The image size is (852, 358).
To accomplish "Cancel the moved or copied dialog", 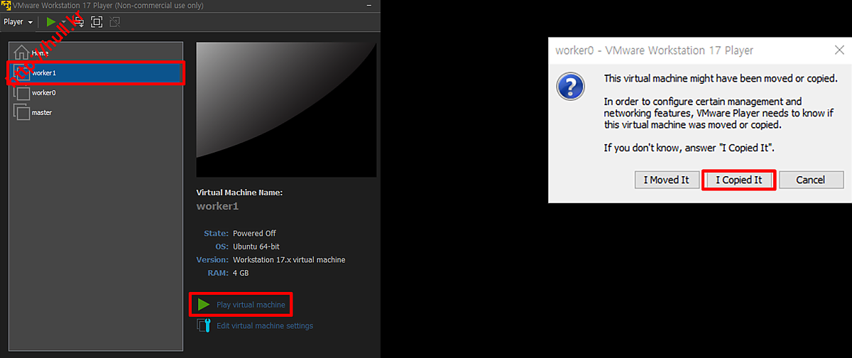I will click(810, 180).
